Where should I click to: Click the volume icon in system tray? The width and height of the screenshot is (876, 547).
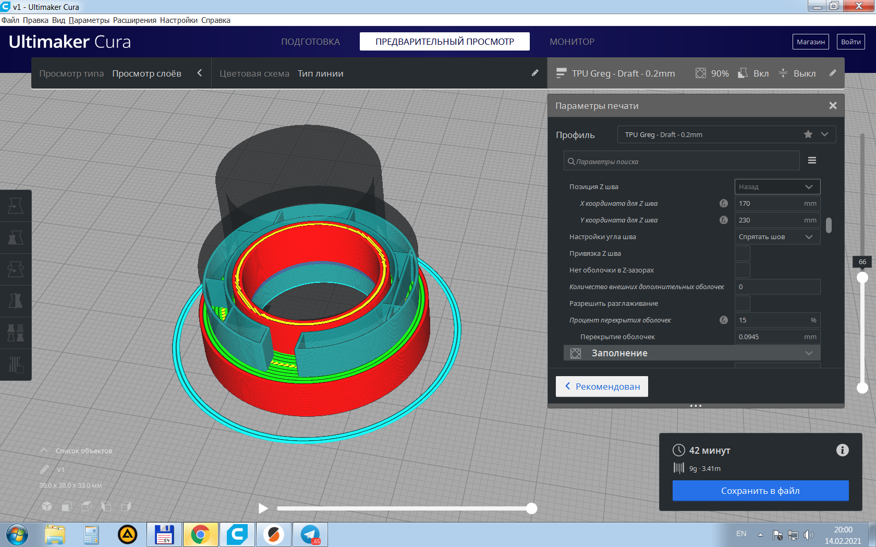808,535
